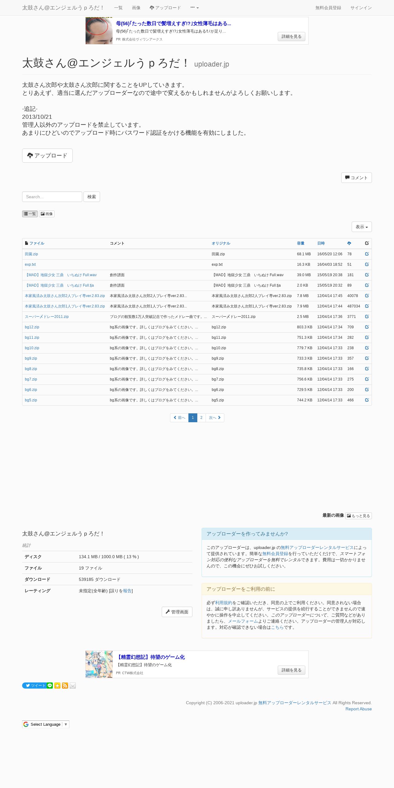
Task: Click edit icon for いちぬけ Full.tja row
Action: 367,285
